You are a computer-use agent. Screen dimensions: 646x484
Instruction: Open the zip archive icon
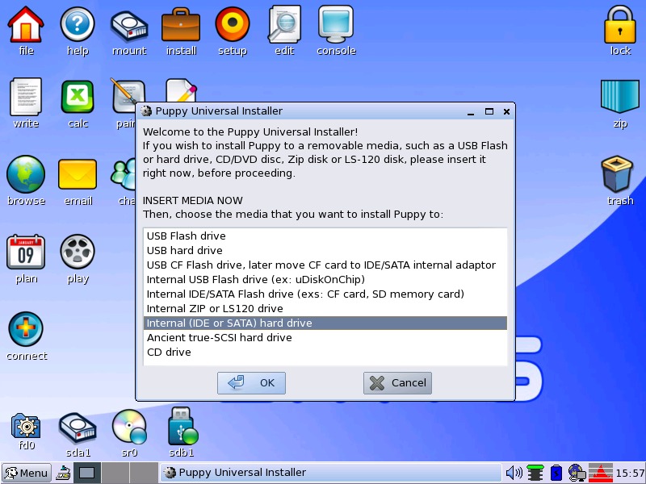620,96
